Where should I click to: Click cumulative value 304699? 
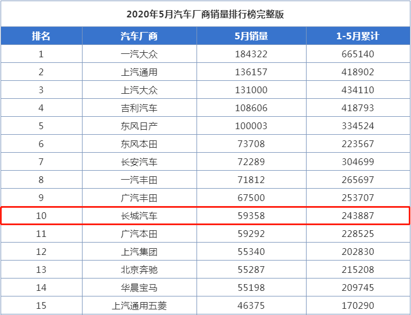358,162
